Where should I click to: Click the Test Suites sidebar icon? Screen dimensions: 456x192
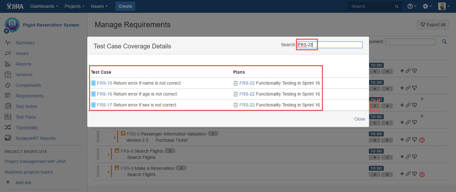[x=8, y=106]
